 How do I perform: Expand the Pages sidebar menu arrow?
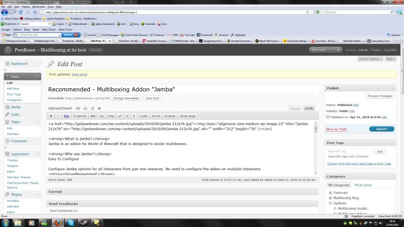(38, 122)
